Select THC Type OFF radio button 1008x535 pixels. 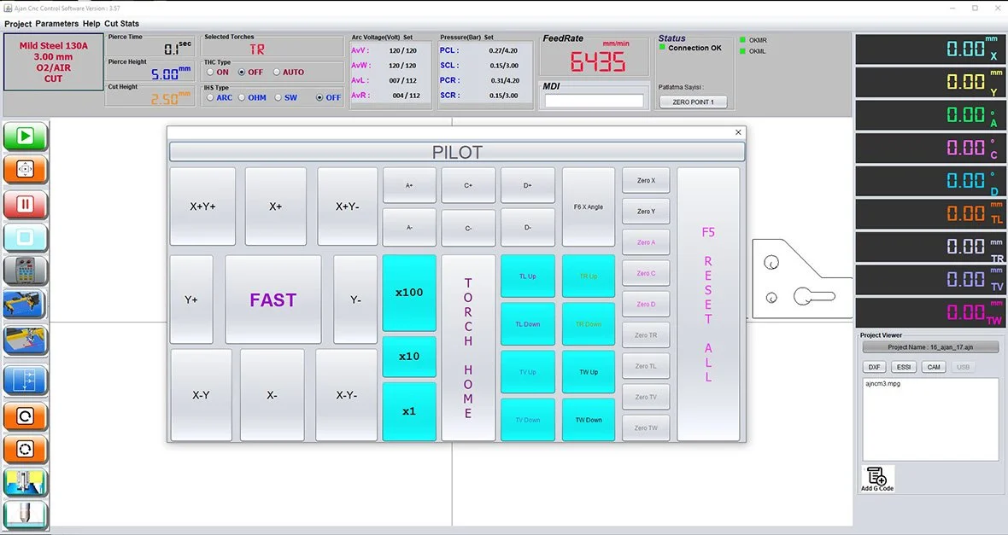click(242, 72)
